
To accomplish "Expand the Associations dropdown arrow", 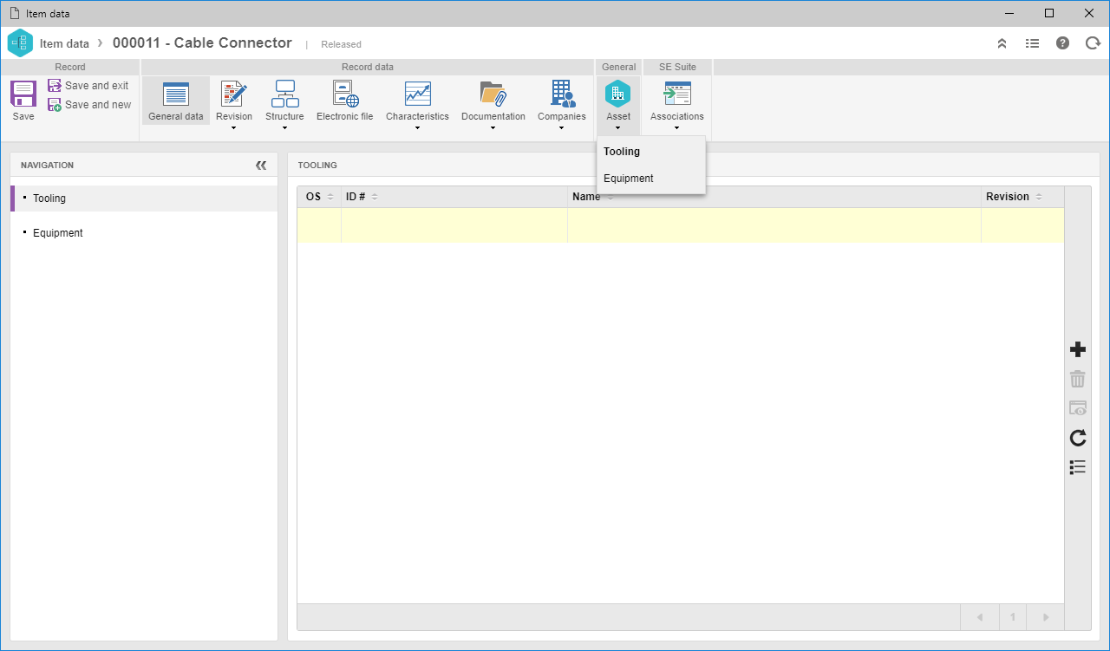I will tap(677, 128).
